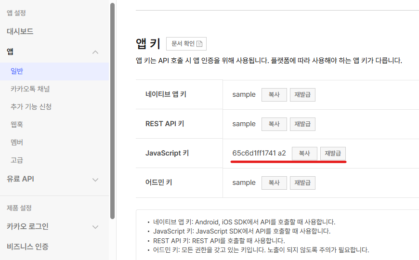Select 일반 in the sidebar menu

click(17, 71)
